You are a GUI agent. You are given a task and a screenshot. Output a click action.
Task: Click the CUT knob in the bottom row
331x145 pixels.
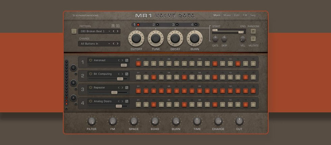tap(239, 121)
